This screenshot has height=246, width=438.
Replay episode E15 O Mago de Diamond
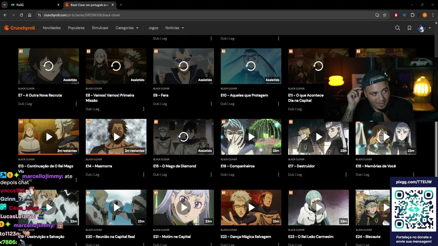click(183, 137)
